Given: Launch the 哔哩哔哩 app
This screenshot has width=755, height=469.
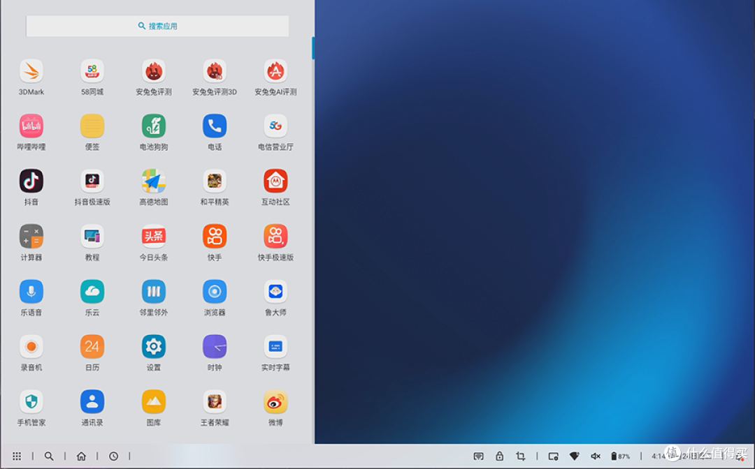Looking at the screenshot, I should pos(31,126).
